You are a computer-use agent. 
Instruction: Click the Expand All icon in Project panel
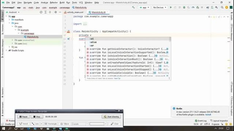click(45, 12)
